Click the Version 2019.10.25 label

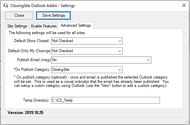[x=25, y=113]
